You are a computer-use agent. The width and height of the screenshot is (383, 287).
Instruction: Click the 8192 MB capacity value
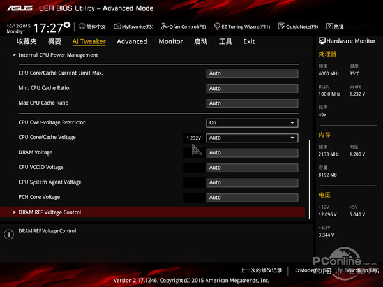pos(327,175)
